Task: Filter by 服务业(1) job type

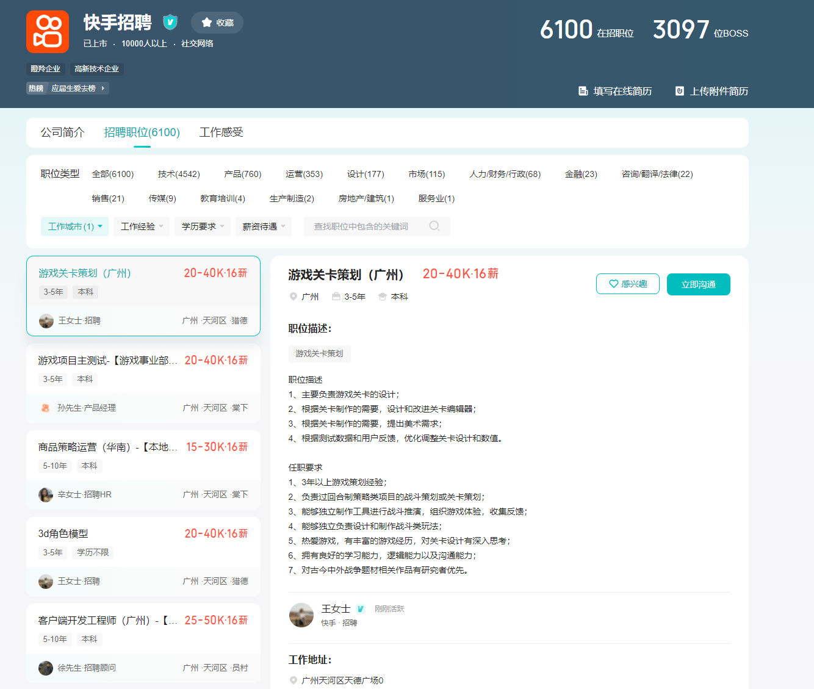Action: pyautogui.click(x=436, y=198)
